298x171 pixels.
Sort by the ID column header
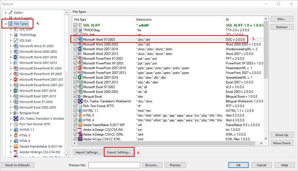tap(244, 20)
